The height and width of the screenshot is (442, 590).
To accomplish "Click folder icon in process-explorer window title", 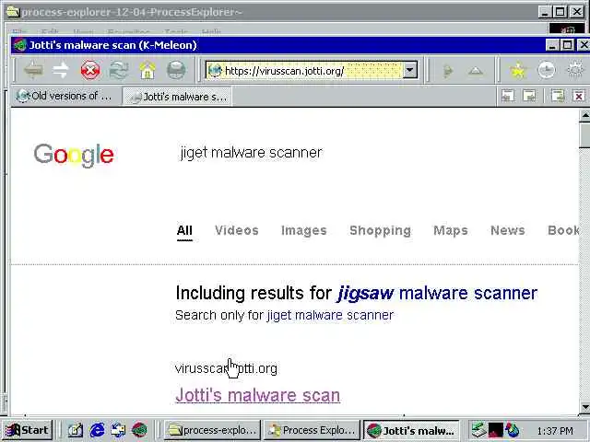I will click(x=13, y=11).
